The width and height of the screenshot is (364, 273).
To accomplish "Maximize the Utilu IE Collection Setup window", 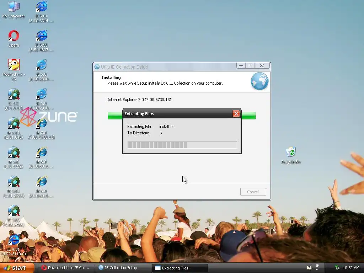I will tap(250, 66).
